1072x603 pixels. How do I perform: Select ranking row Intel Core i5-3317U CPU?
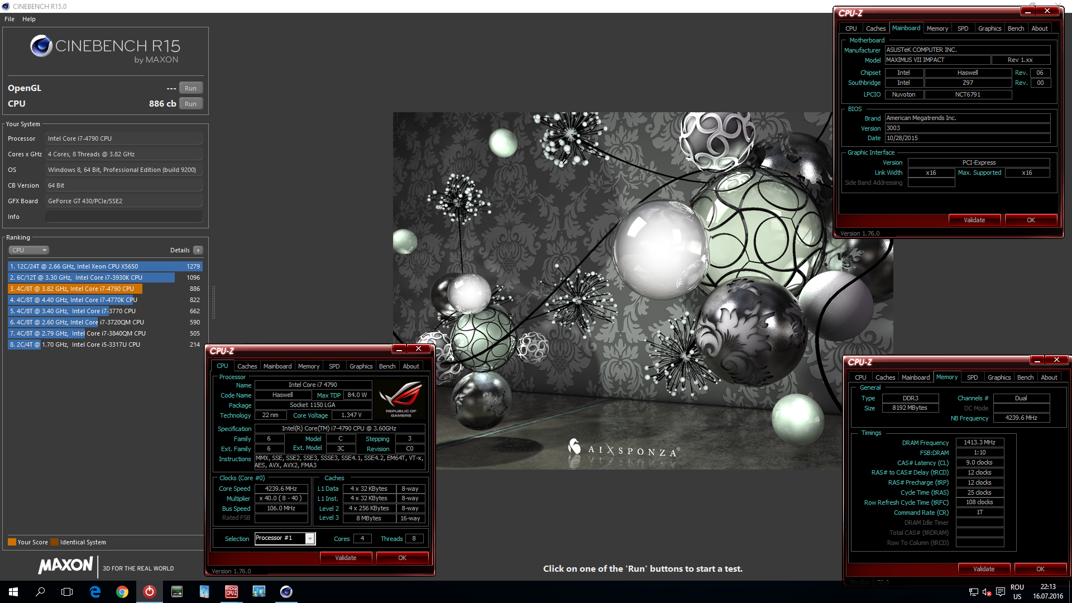105,344
